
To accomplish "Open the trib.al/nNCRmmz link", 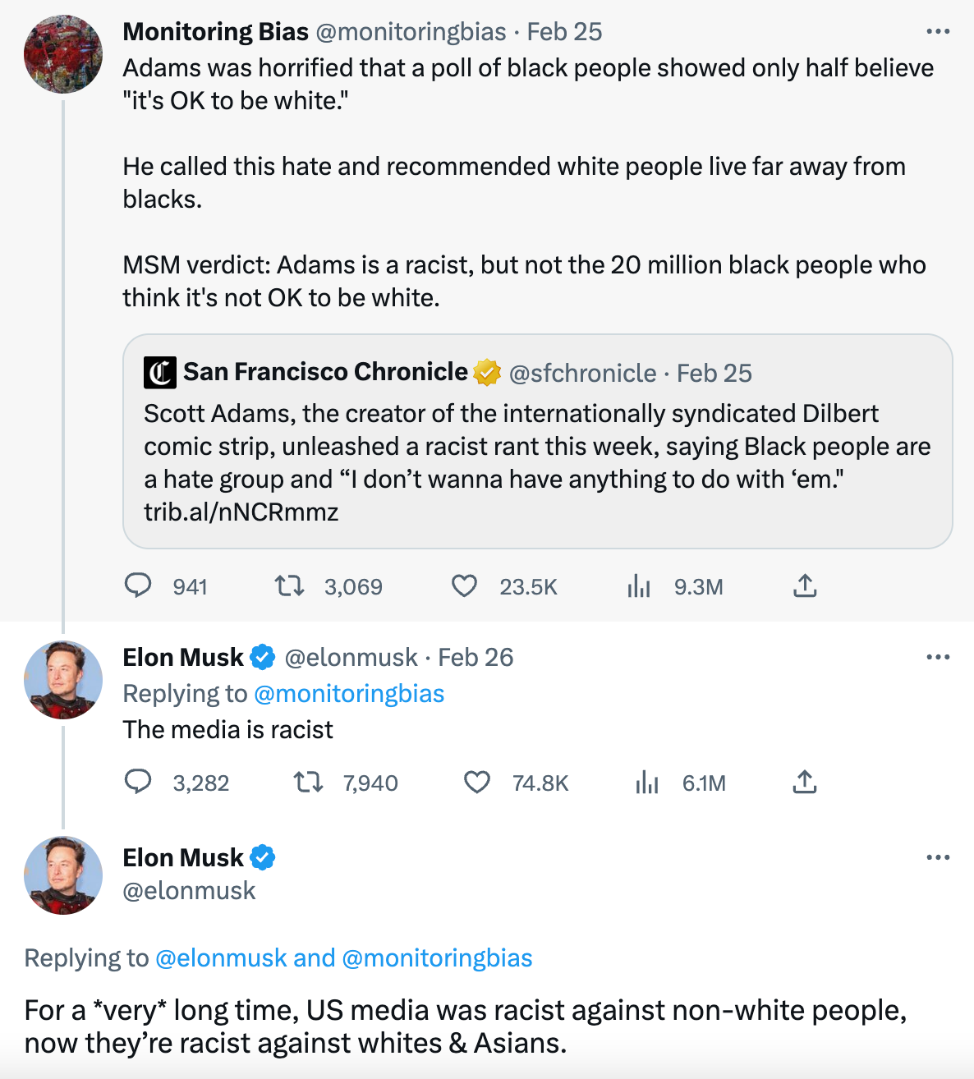I will click(241, 512).
